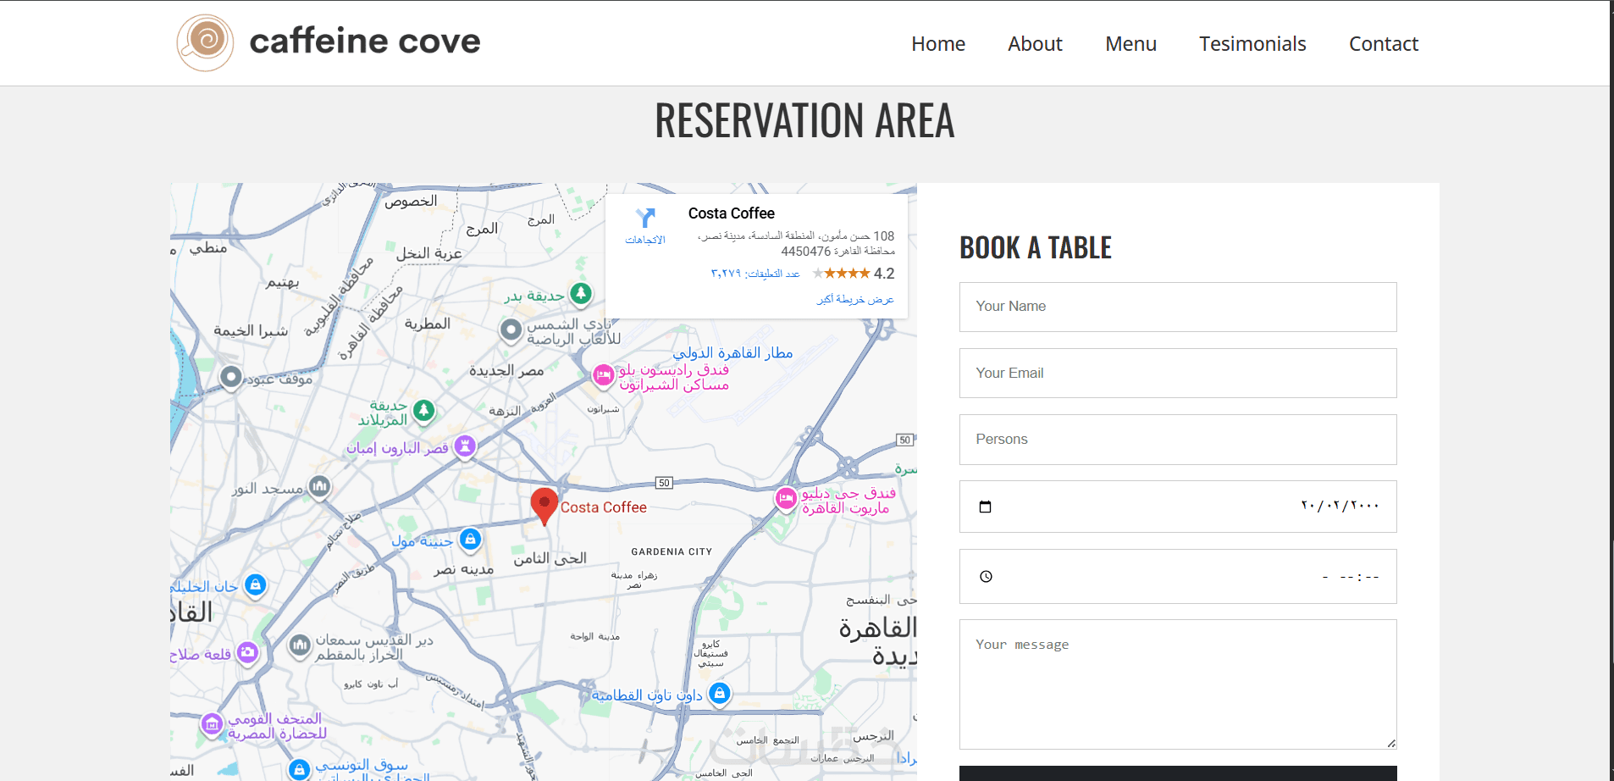The image size is (1614, 781).
Task: Select the Radisson Blu hotel pink marker
Action: 603,374
